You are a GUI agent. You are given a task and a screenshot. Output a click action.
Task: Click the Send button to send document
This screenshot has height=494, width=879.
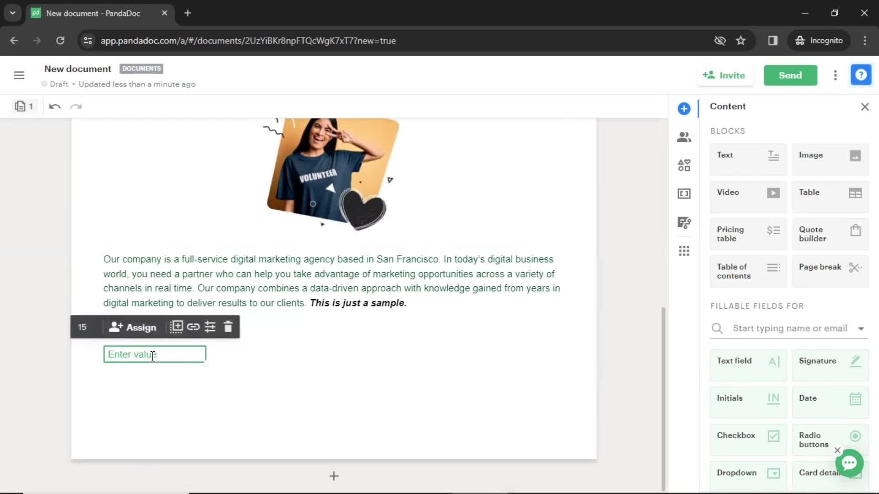[790, 75]
